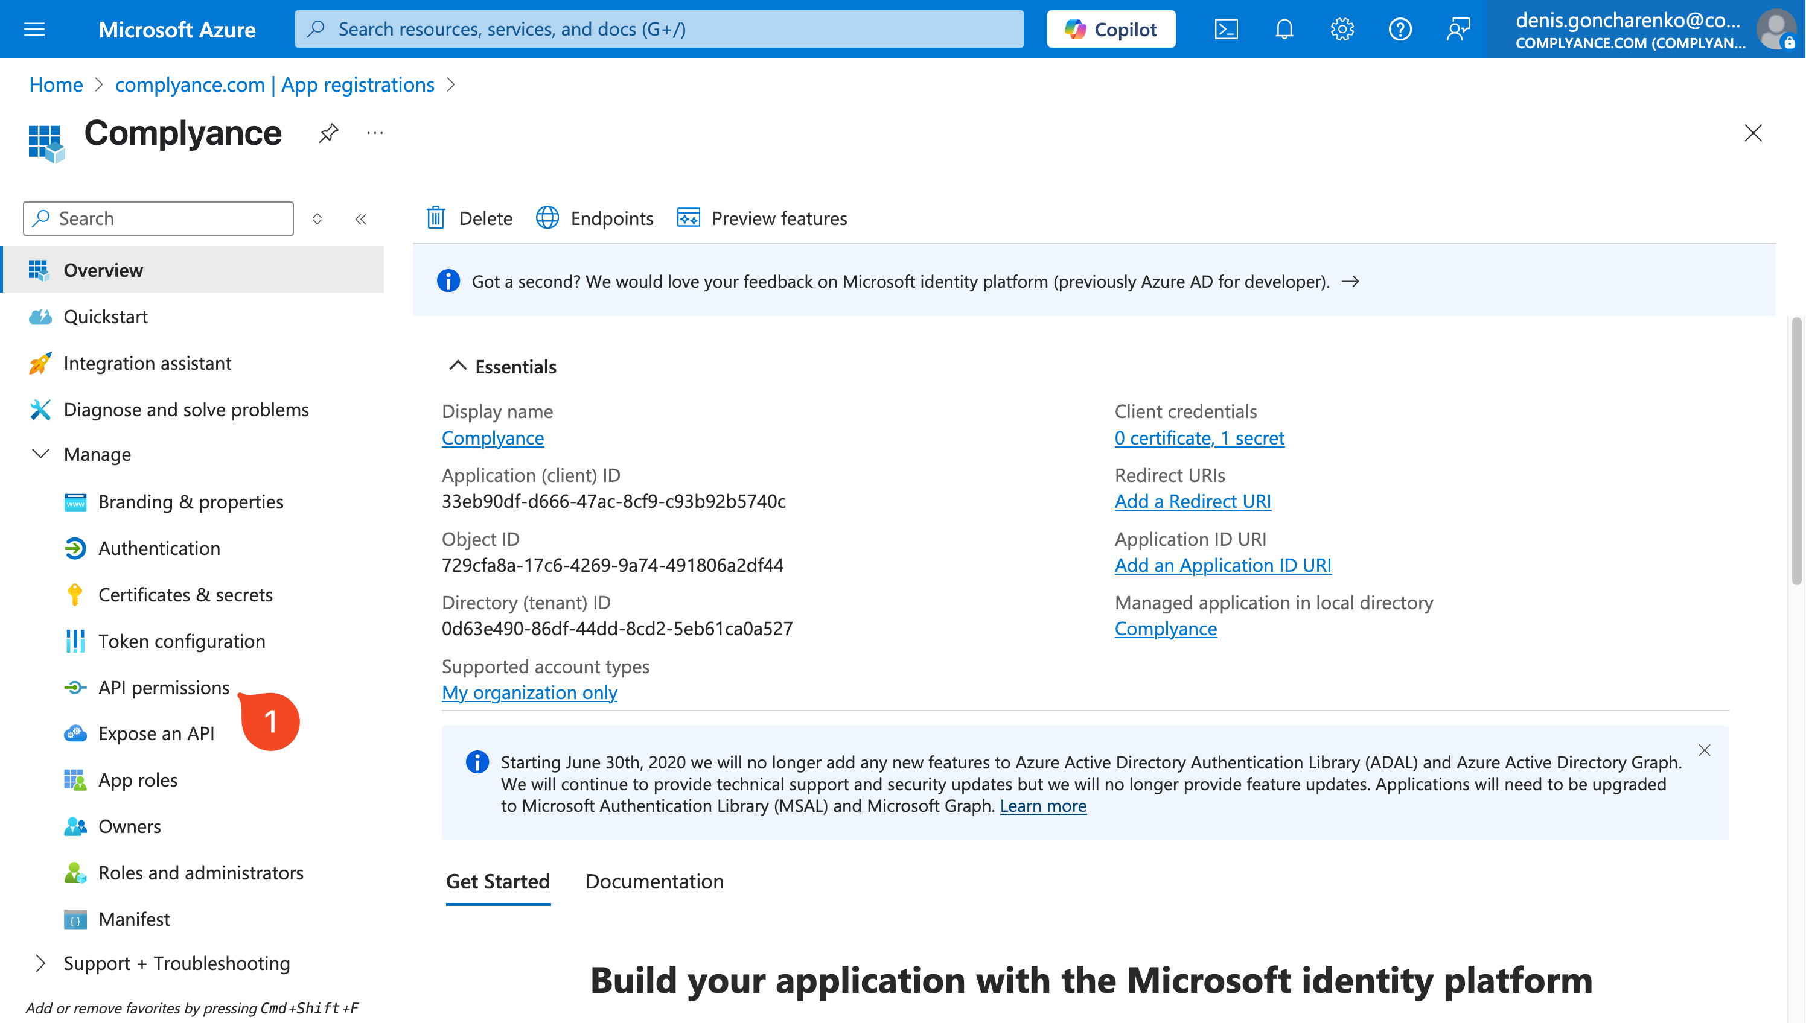Click the Manifest icon
The width and height of the screenshot is (1806, 1023).
74,919
